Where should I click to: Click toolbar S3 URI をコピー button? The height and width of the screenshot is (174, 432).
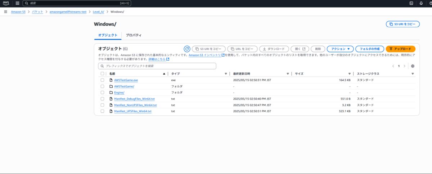pyautogui.click(x=209, y=49)
